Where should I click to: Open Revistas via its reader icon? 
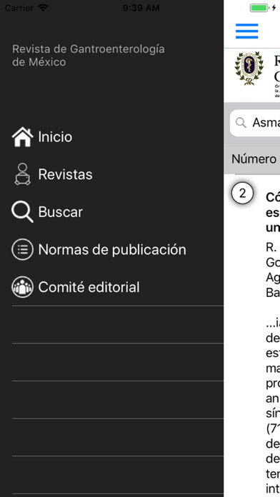coord(23,174)
